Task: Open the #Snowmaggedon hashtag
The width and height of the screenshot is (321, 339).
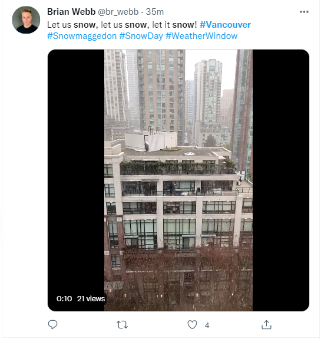Action: pyautogui.click(x=82, y=36)
